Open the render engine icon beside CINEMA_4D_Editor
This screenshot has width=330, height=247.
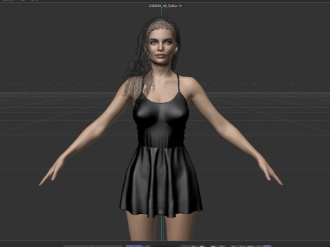point(181,5)
